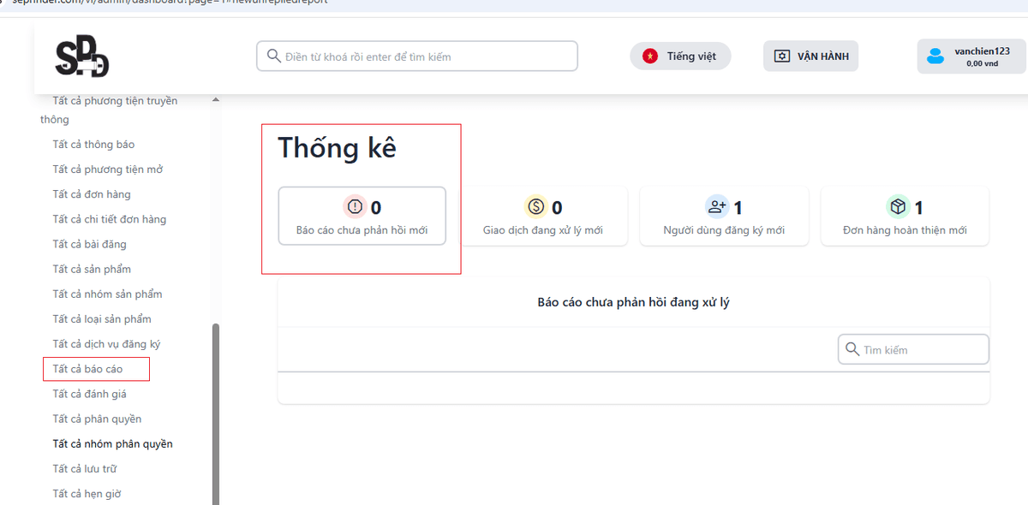
Task: Click the Vietnam flag language icon
Action: [x=650, y=56]
